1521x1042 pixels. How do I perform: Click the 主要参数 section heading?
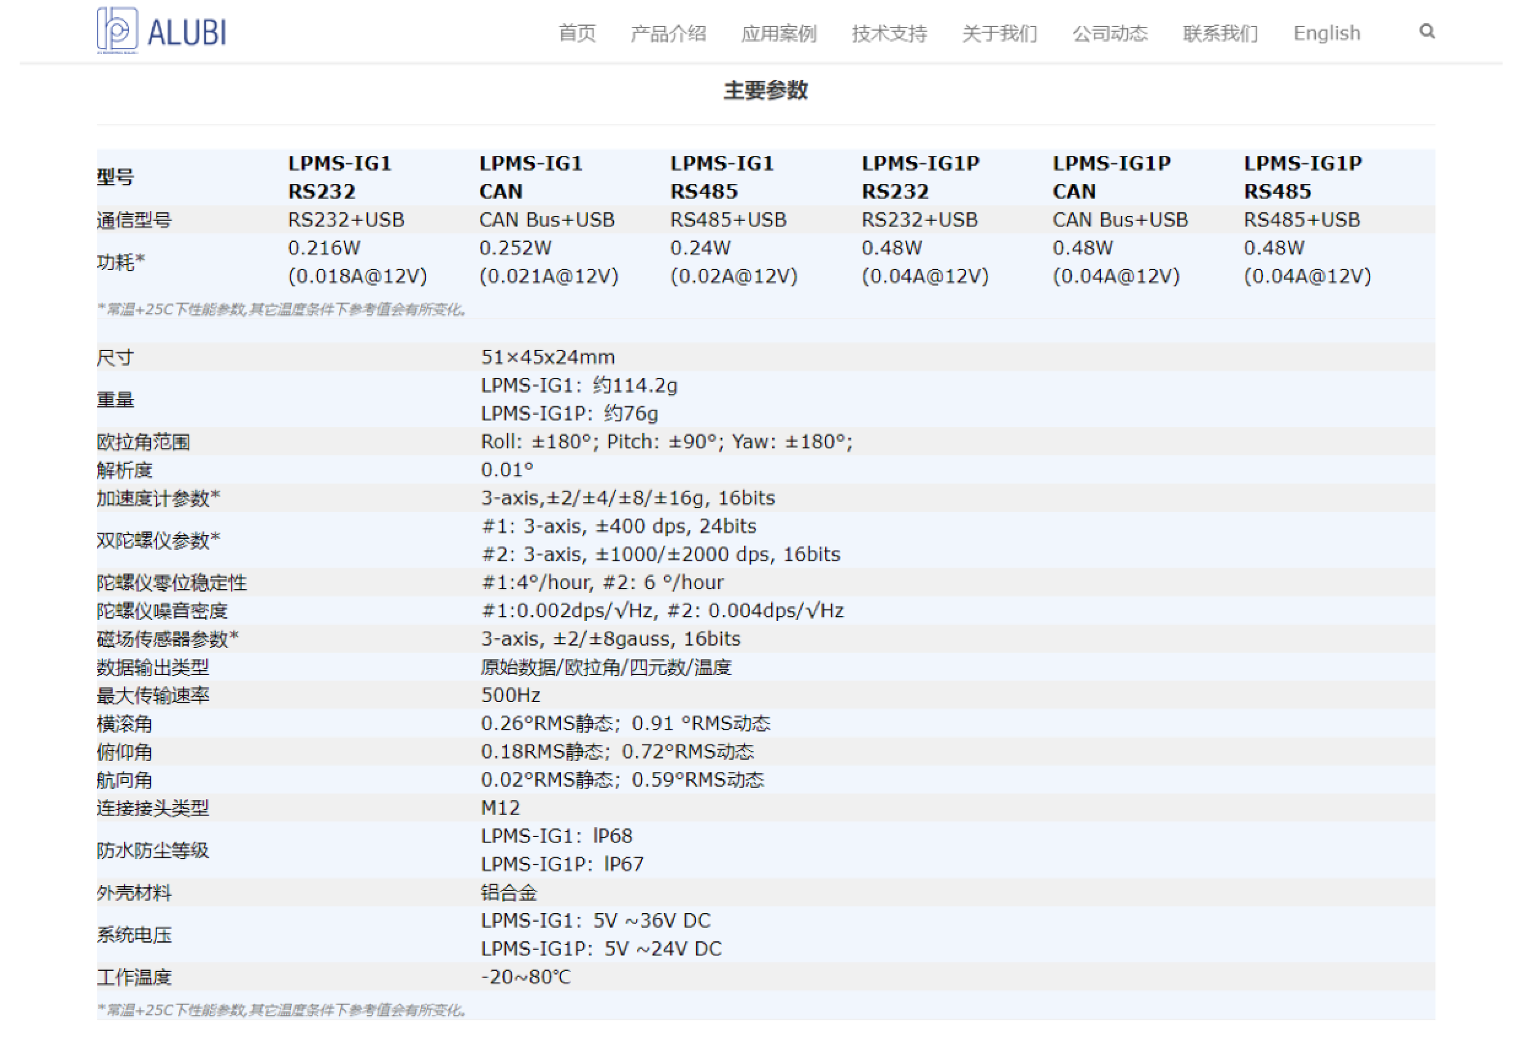click(765, 90)
